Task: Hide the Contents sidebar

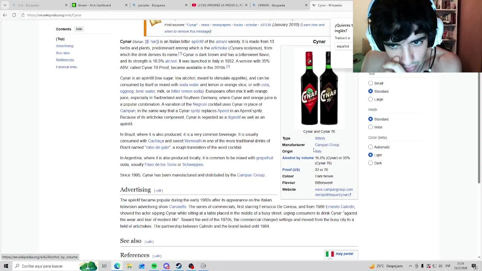Action: click(x=79, y=29)
